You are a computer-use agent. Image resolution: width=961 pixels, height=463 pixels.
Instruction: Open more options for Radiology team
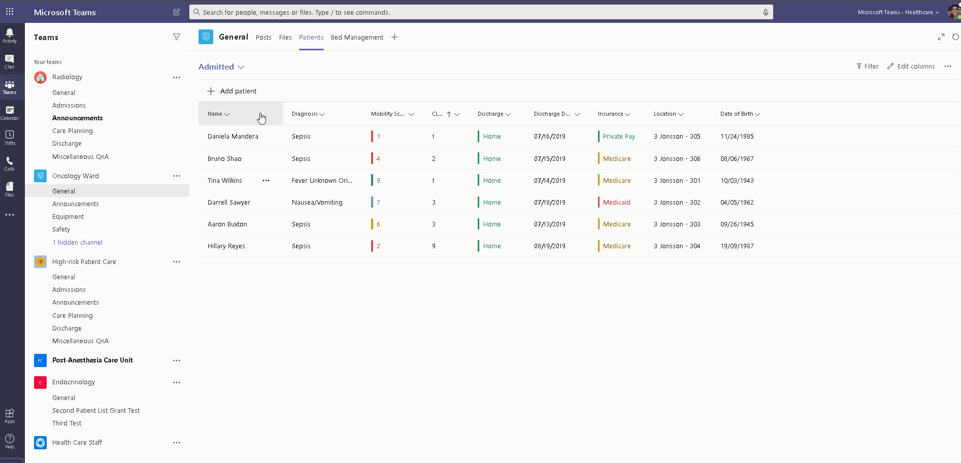click(177, 77)
